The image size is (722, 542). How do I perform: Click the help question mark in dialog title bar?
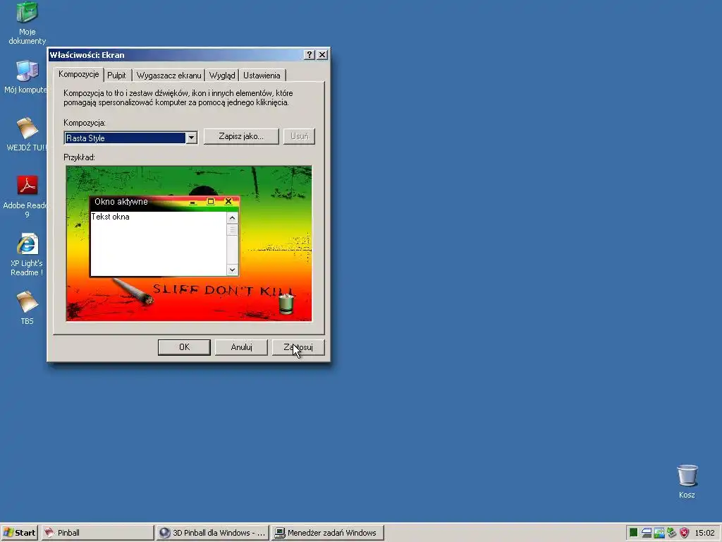click(310, 55)
